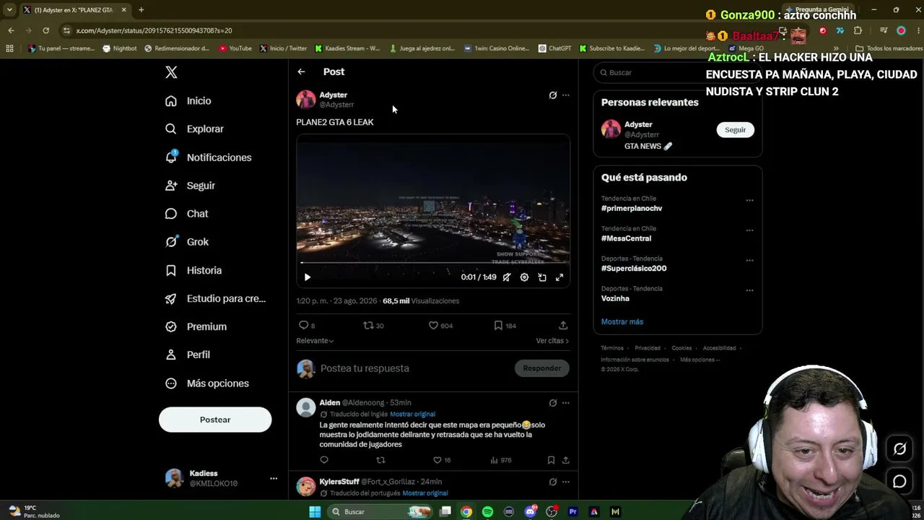Bookmark Aiden's reply
Image resolution: width=924 pixels, height=520 pixels.
[551, 460]
